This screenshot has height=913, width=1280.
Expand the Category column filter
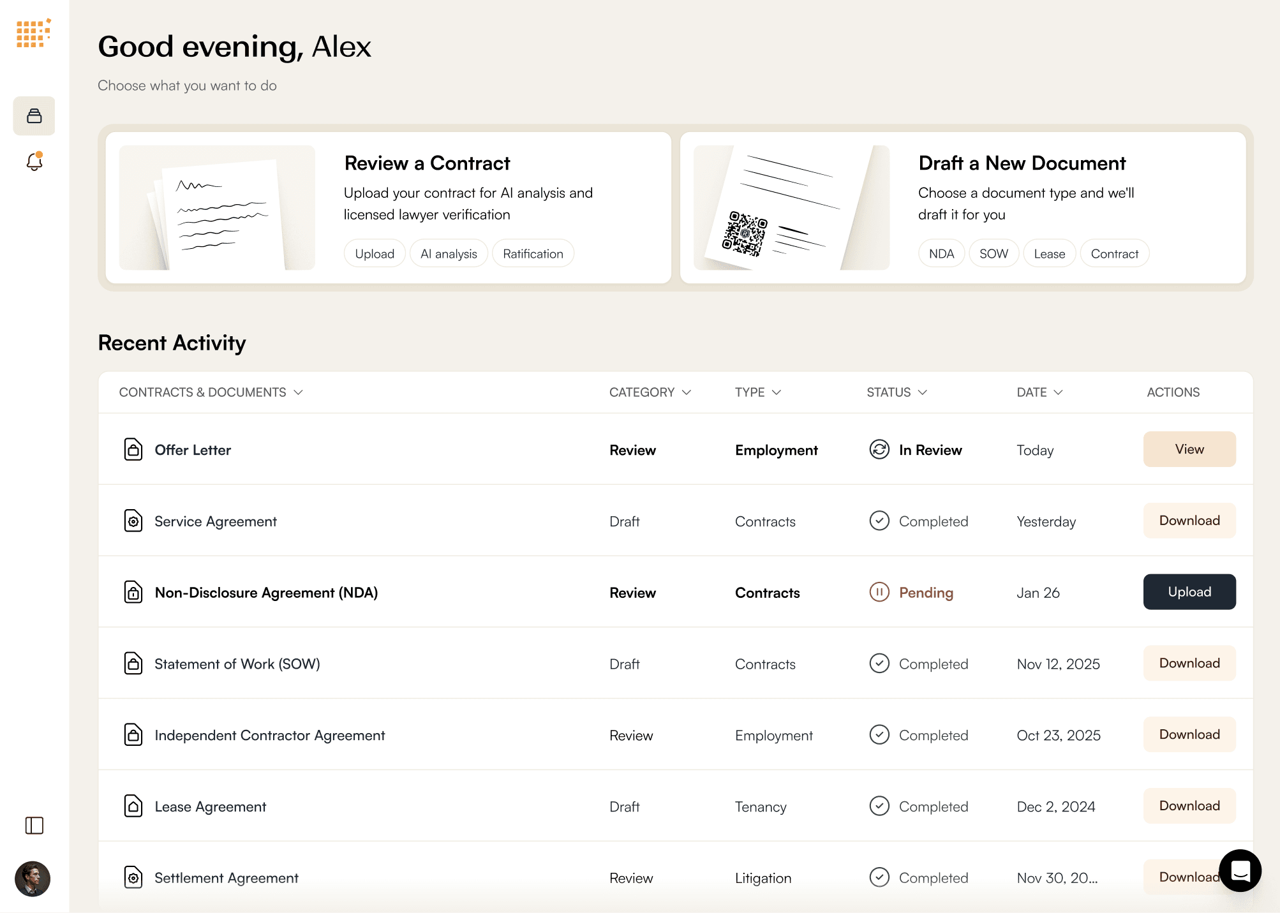point(687,392)
